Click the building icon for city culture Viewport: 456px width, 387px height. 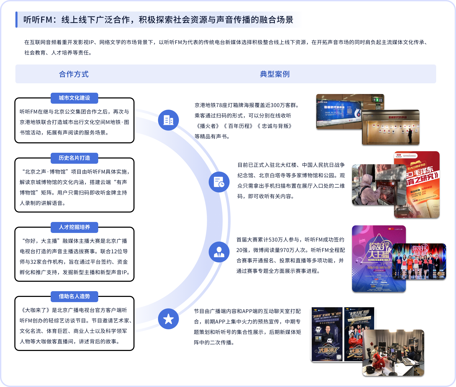[x=168, y=120]
